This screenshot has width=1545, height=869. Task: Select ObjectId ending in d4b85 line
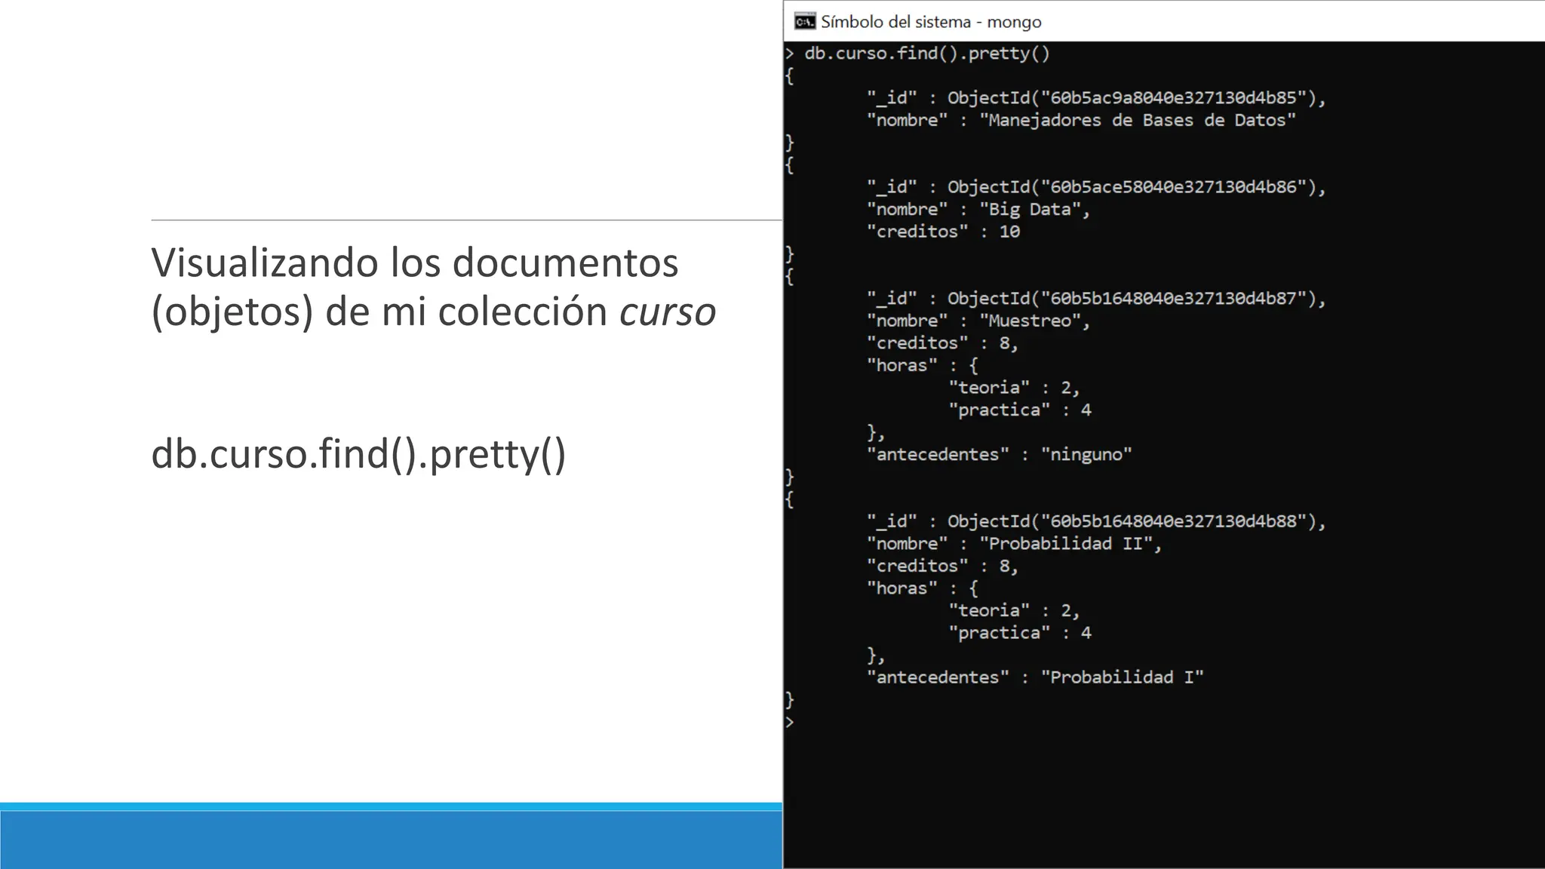pyautogui.click(x=1096, y=98)
